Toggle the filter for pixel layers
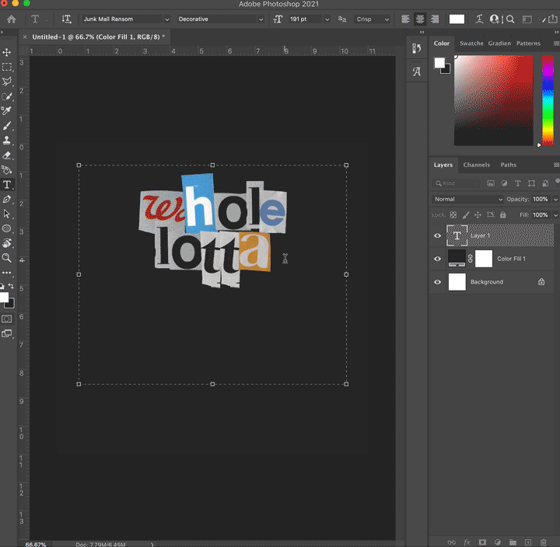The height and width of the screenshot is (547, 560). 491,183
